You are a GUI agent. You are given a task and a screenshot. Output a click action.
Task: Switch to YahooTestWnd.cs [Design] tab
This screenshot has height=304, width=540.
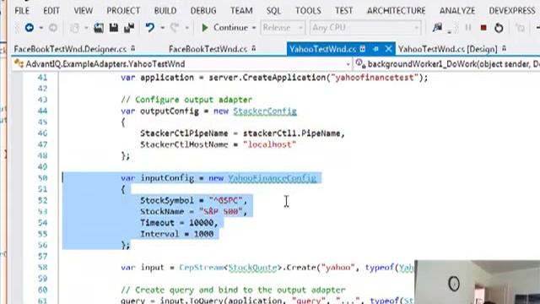[448, 49]
